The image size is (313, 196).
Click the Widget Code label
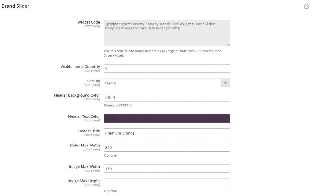click(x=89, y=22)
